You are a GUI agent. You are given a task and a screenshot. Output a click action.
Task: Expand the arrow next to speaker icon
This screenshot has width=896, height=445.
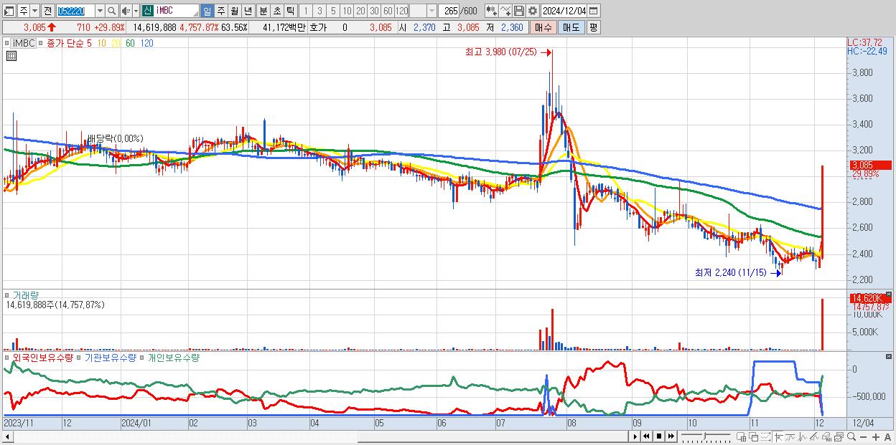tap(136, 11)
